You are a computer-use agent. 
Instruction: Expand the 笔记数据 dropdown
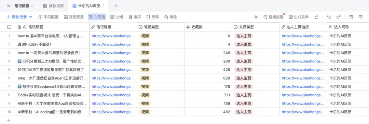tap(24, 6)
